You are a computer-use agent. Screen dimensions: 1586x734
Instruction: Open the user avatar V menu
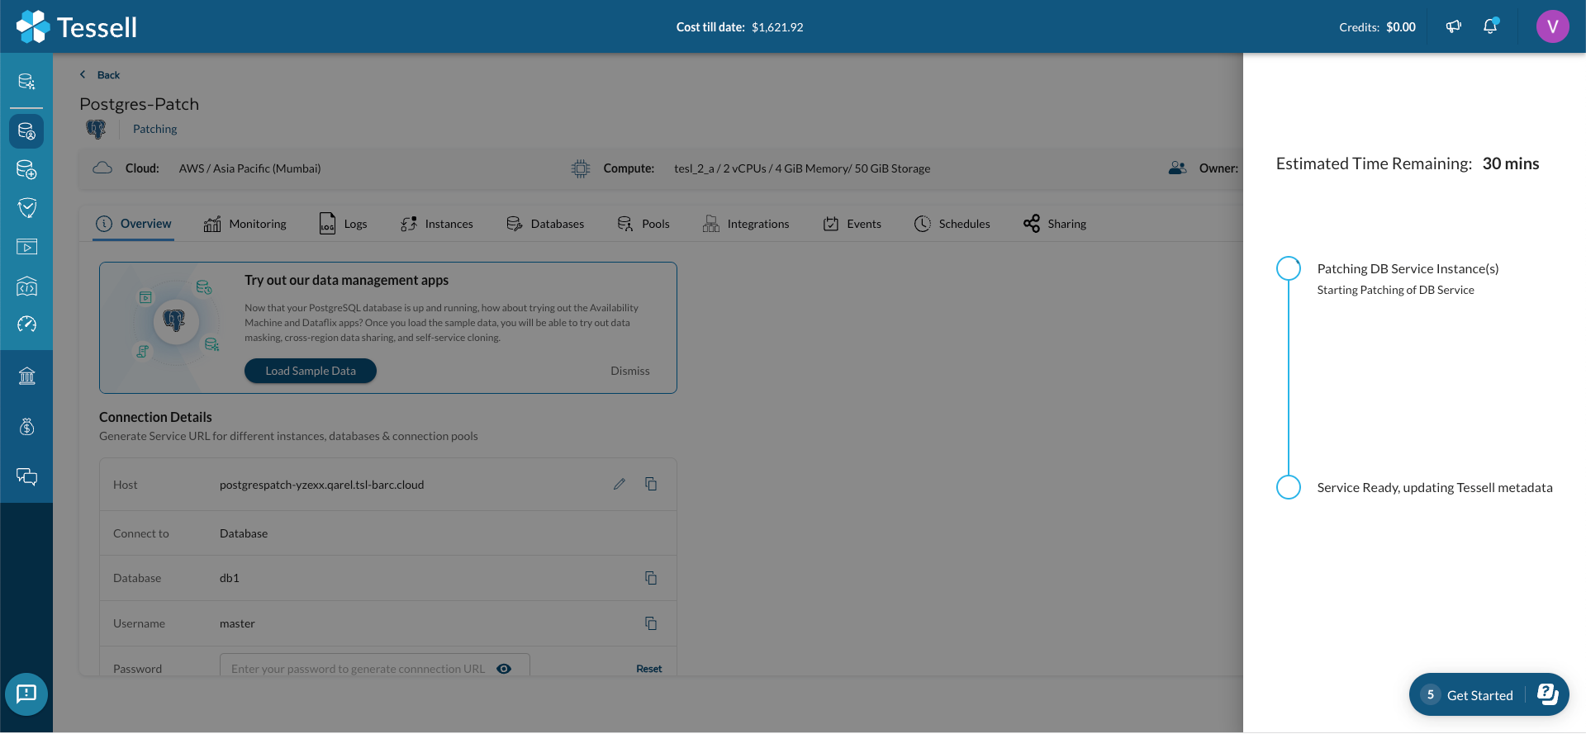(x=1552, y=26)
